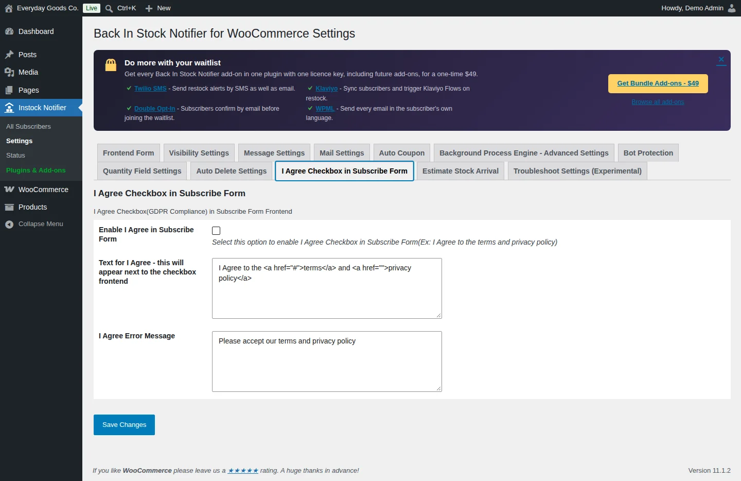Open the New content menu
741x481 pixels.
(x=157, y=8)
